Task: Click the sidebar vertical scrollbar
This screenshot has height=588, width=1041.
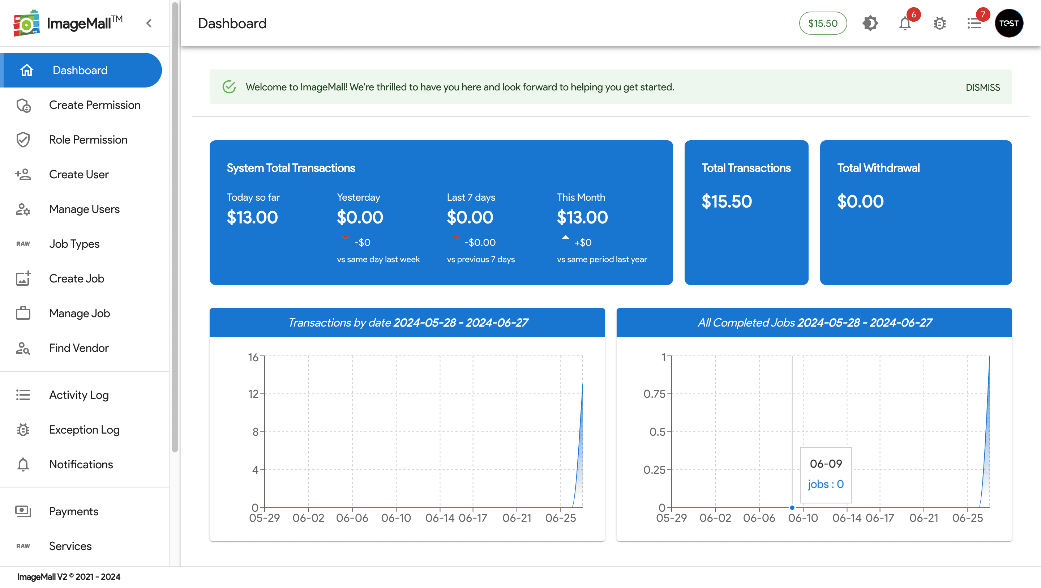Action: point(175,226)
